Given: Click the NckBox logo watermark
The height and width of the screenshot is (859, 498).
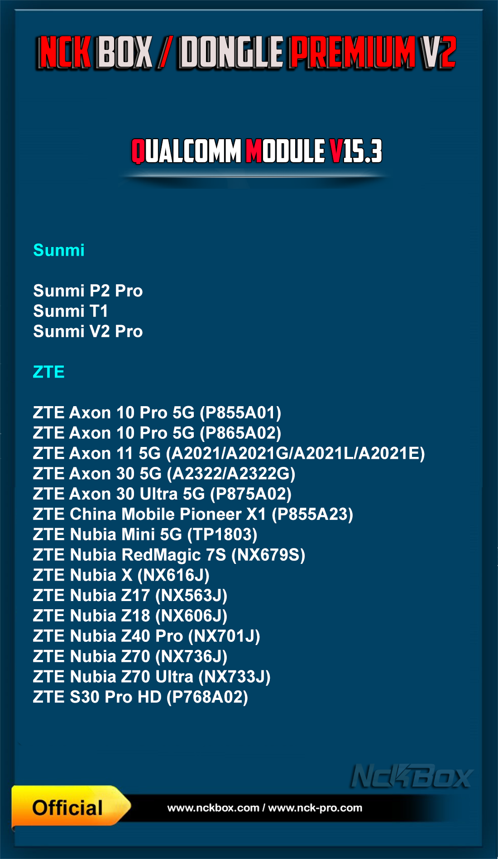Looking at the screenshot, I should click(411, 776).
